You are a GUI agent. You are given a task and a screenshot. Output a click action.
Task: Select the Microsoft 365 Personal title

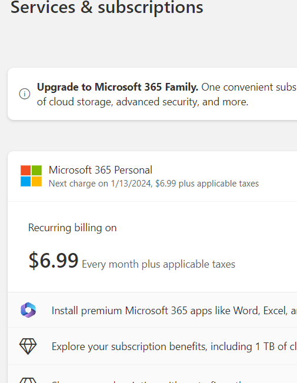point(101,170)
